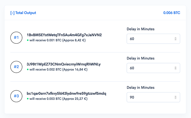
Task: Click the delay stepper arrows for output #1
Action: click(175, 39)
